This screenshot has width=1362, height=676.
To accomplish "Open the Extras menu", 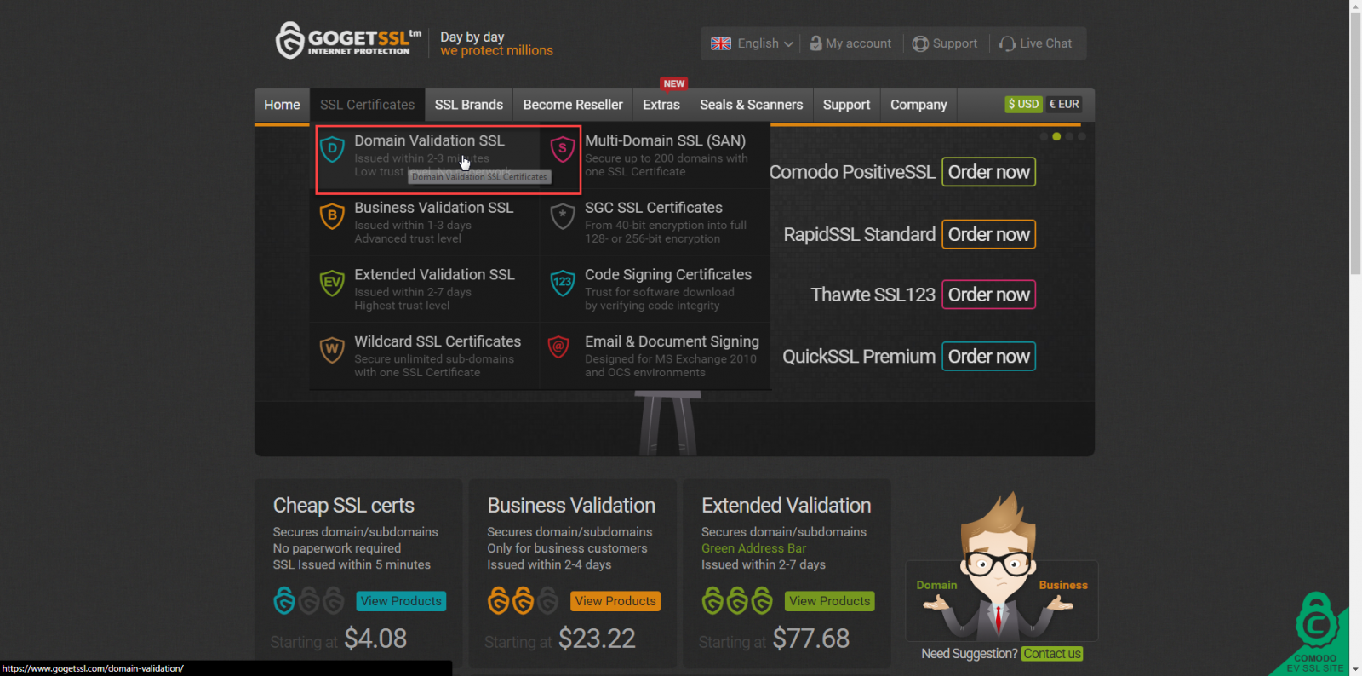I will 661,105.
